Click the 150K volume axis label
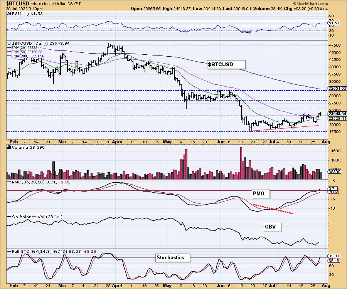The width and height of the screenshot is (347, 289). coord(336,151)
